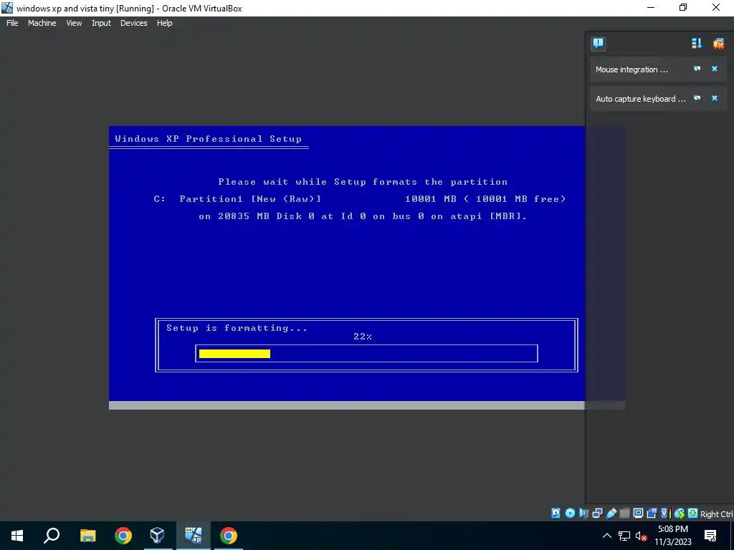Click the delete all notifications icon
Screen dimensions: 734x550
[x=718, y=44]
